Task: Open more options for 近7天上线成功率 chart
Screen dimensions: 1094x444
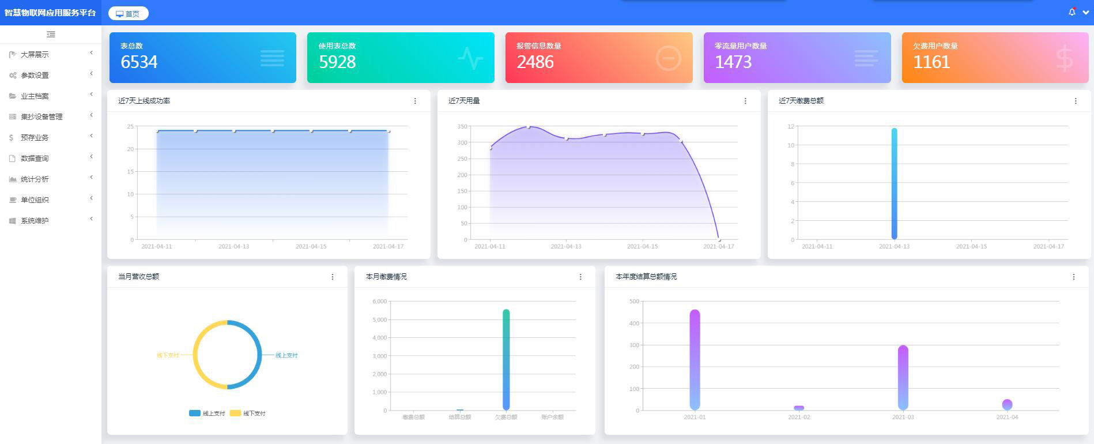Action: click(415, 101)
